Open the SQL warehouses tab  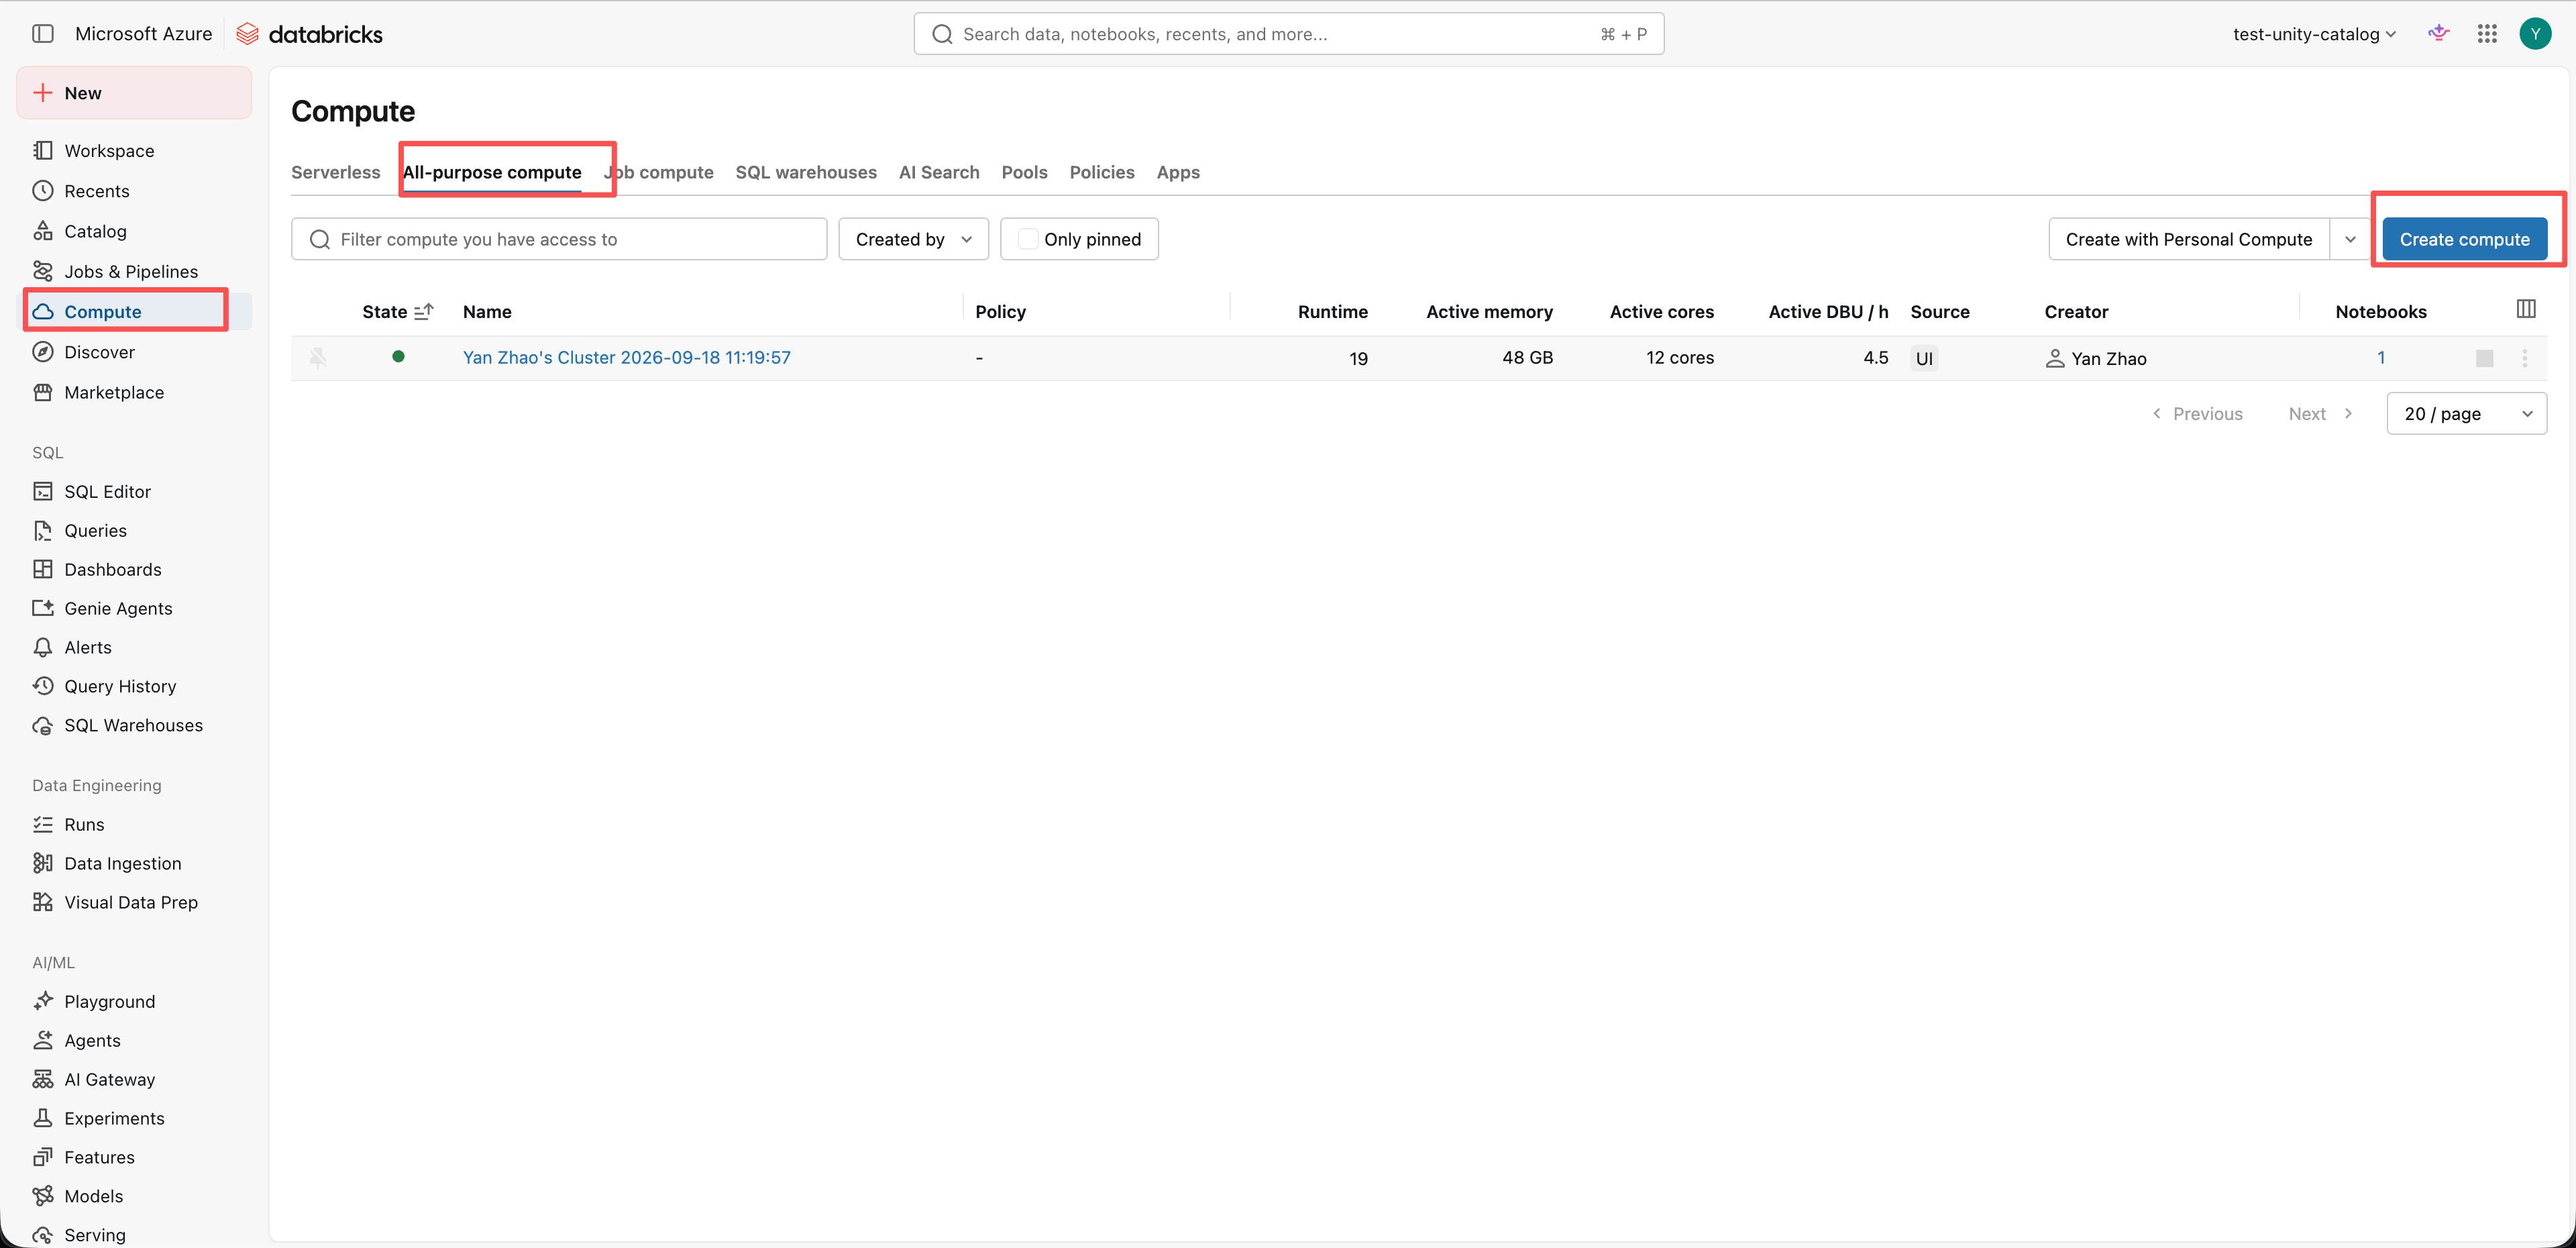point(805,172)
